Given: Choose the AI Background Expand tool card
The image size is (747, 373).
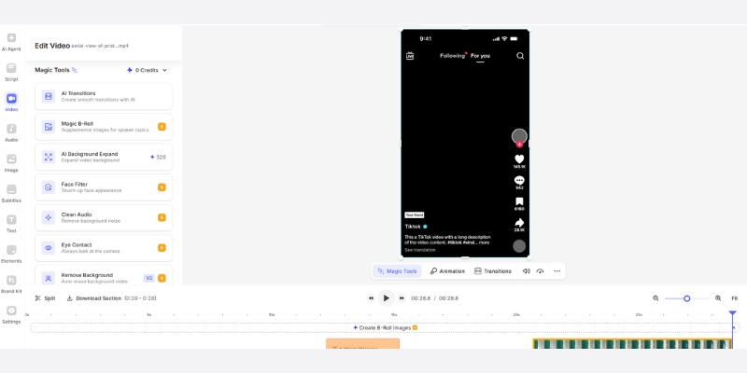Looking at the screenshot, I should pos(104,157).
